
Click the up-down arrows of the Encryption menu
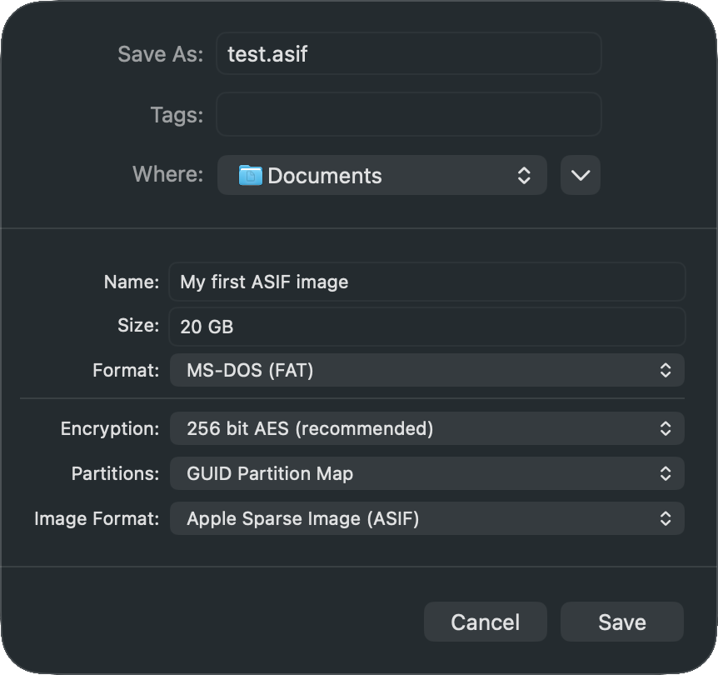666,428
